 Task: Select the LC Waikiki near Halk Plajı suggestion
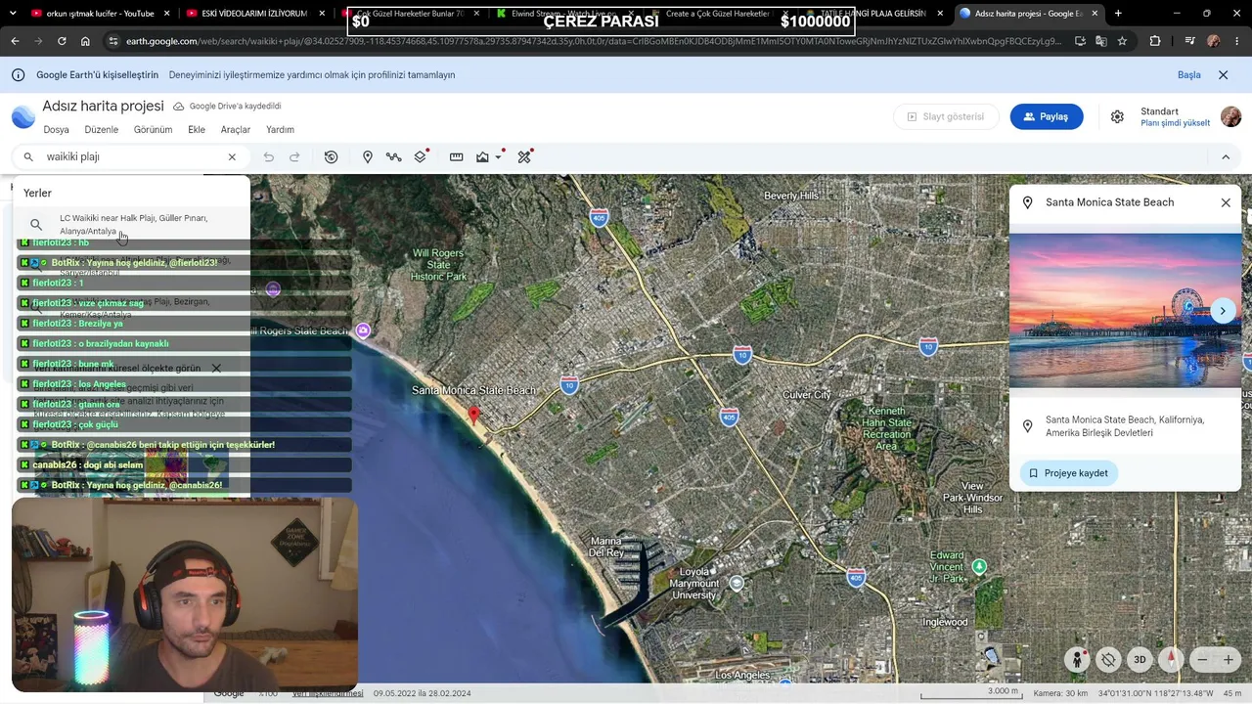131,225
